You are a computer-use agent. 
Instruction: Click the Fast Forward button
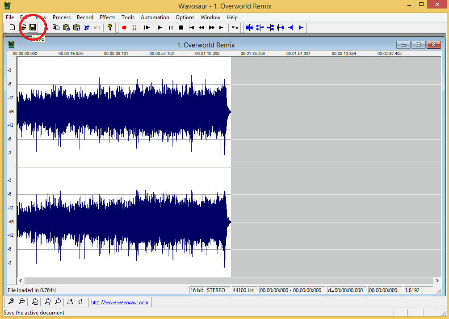coord(212,28)
